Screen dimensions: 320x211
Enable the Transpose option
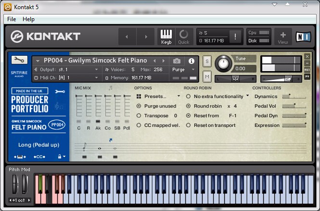139,115
